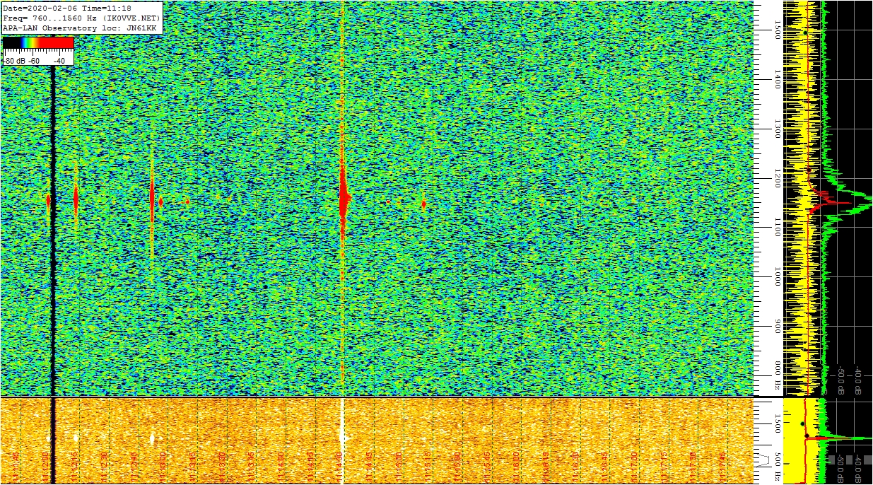Screen dimensions: 873x485
Task: Click 'APA-LAN Observatory loc: JN61KK' text
Action: click(79, 28)
